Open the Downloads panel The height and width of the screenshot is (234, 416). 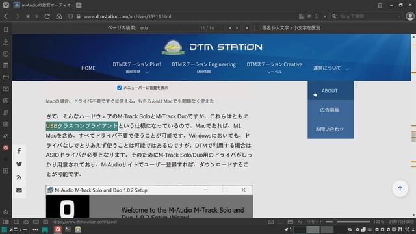pyautogui.click(x=6, y=42)
